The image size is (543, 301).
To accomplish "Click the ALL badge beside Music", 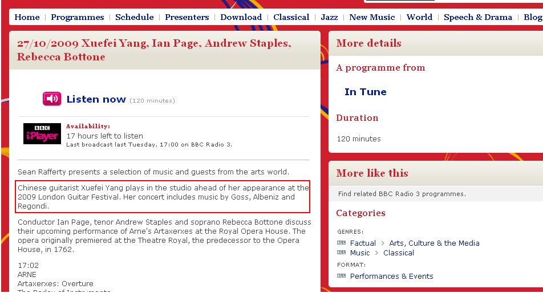I will pos(342,253).
